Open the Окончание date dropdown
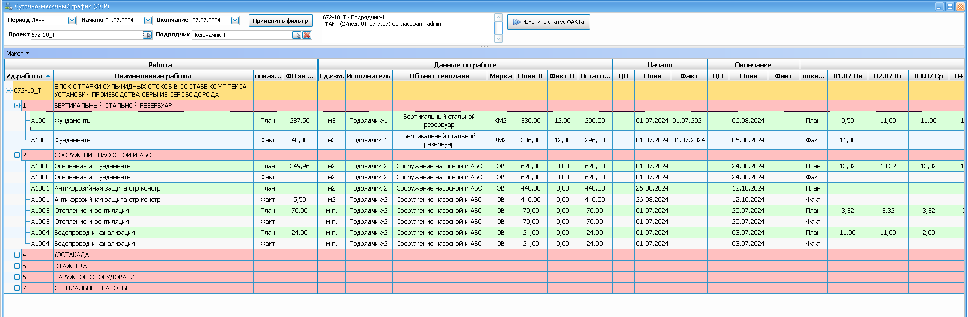This screenshot has width=968, height=317. pos(235,20)
